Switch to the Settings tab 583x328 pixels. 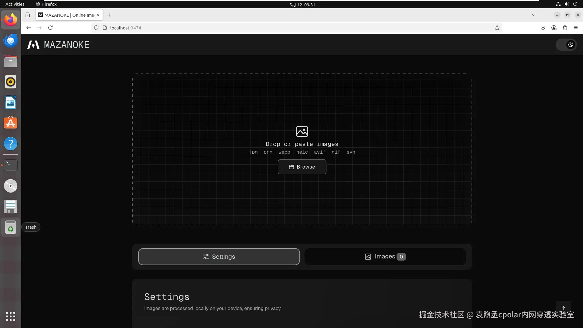pyautogui.click(x=219, y=257)
